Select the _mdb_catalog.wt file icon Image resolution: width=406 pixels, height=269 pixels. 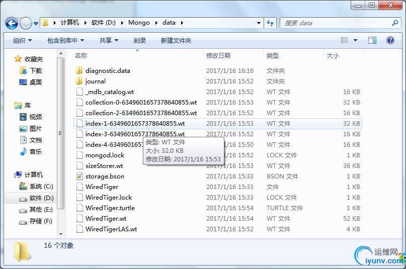[79, 92]
